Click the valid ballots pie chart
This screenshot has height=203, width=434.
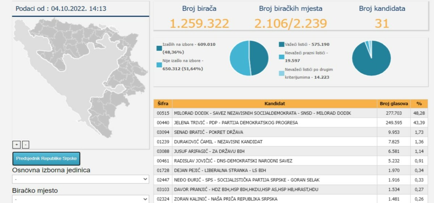pos(371,58)
